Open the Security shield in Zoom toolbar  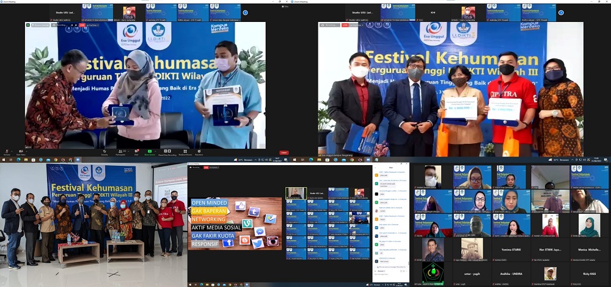(104, 152)
